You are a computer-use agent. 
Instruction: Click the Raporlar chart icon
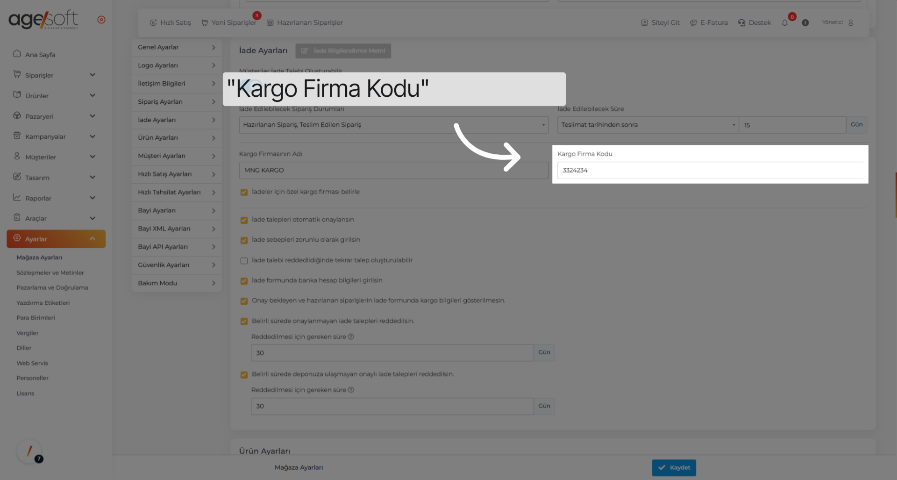[17, 198]
